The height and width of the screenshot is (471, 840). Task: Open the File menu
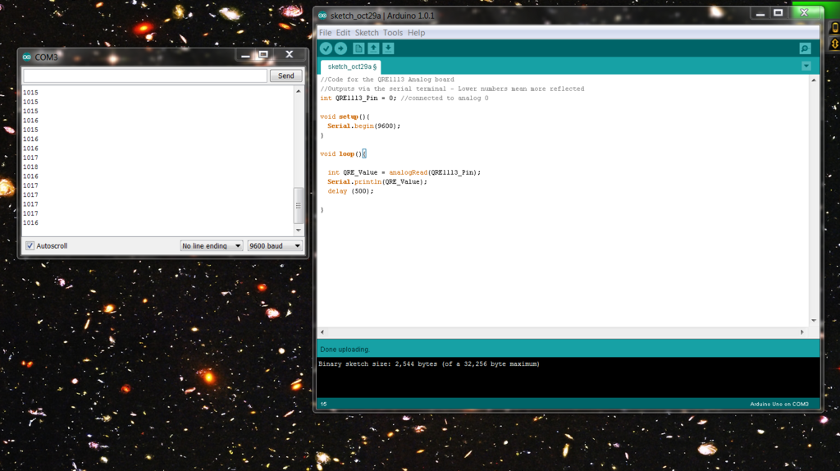click(x=325, y=33)
